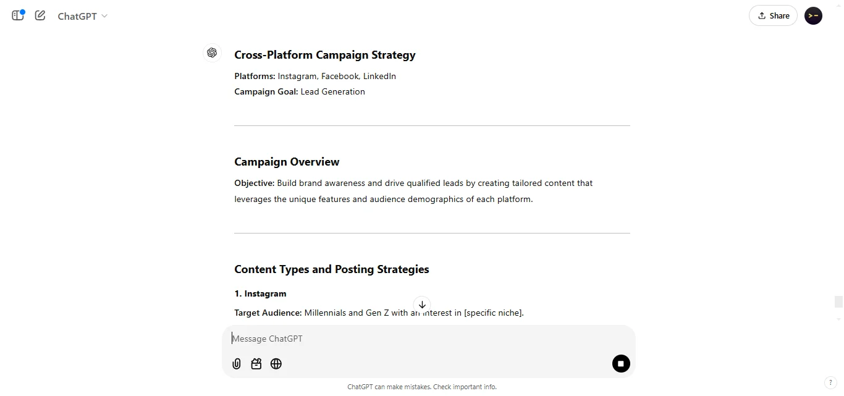Expand the chevron next to the ChatGPT title
This screenshot has height=396, width=844.
104,16
